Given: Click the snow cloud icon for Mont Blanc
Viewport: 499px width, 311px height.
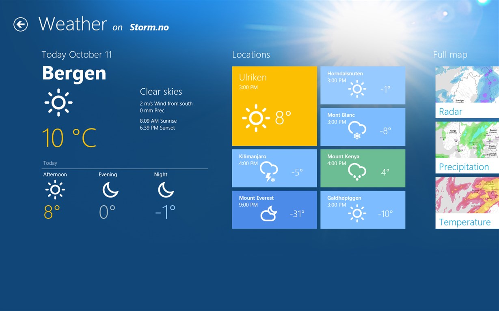Looking at the screenshot, I should (x=357, y=130).
